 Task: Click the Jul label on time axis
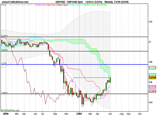point(42,114)
